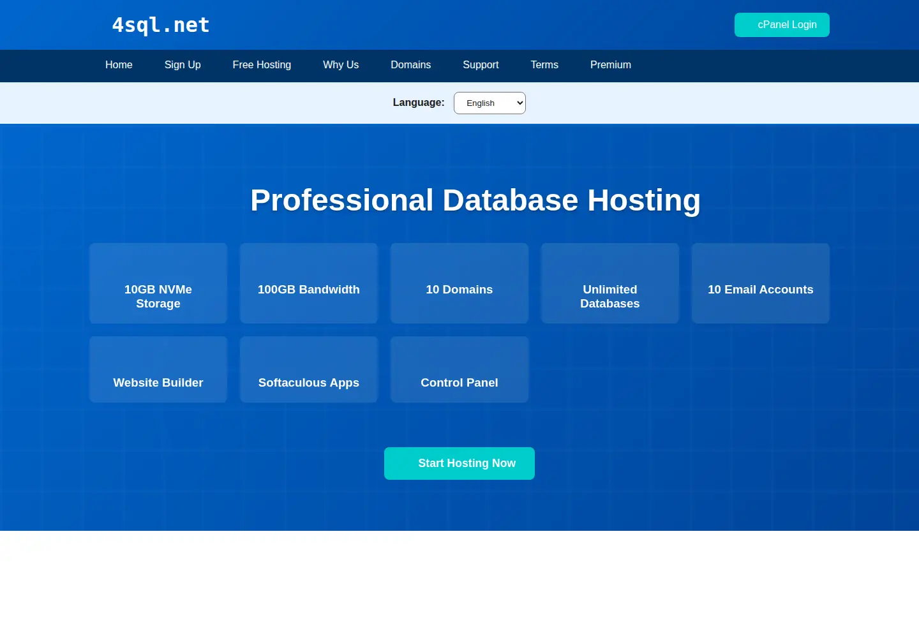Image resolution: width=919 pixels, height=638 pixels.
Task: Click the Unlimited Databases feature card
Action: point(610,283)
